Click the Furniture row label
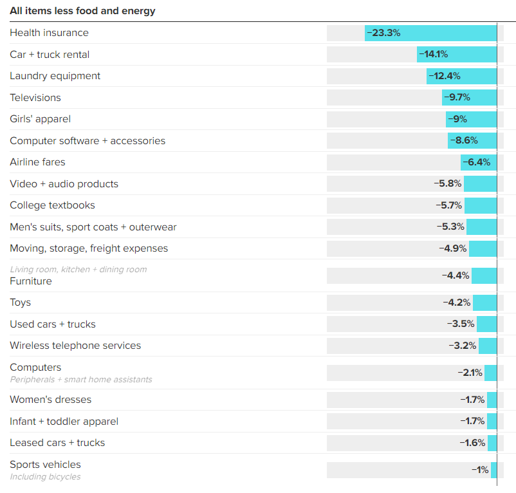Viewport: 516px width, 493px height. coord(31,281)
